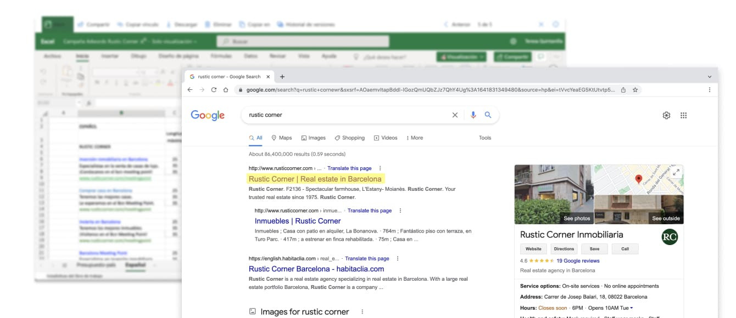Open the See photos thumbnail
The image size is (736, 318).
[553, 194]
